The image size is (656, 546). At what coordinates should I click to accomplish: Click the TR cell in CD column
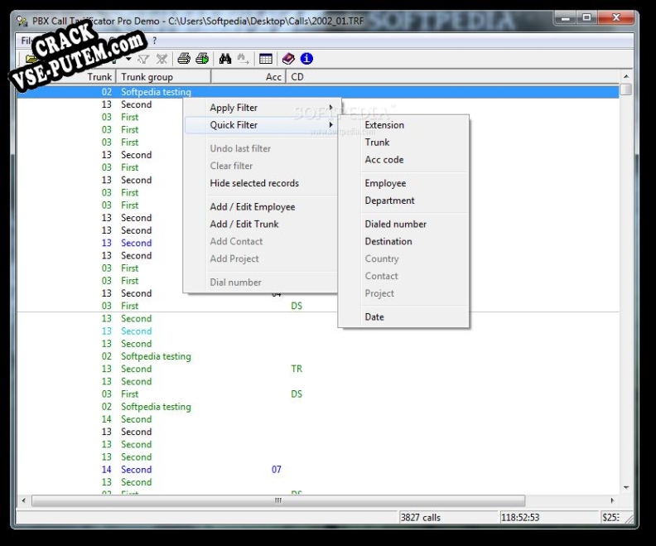pyautogui.click(x=297, y=369)
